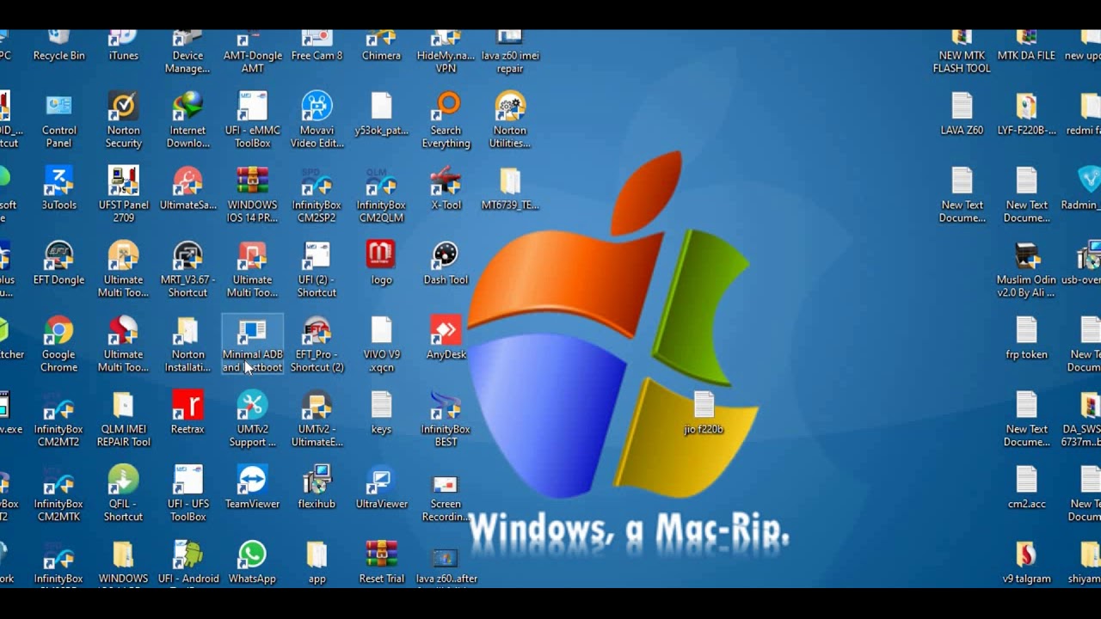
Task: Open EFT_Pro - Shortcut (2)
Action: click(317, 345)
